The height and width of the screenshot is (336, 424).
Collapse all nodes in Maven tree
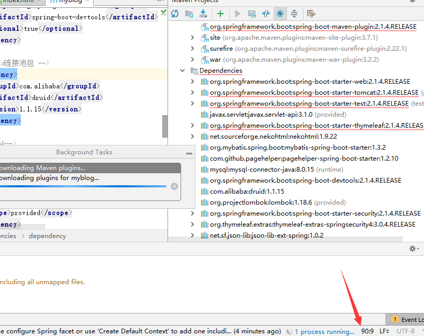[x=294, y=14]
